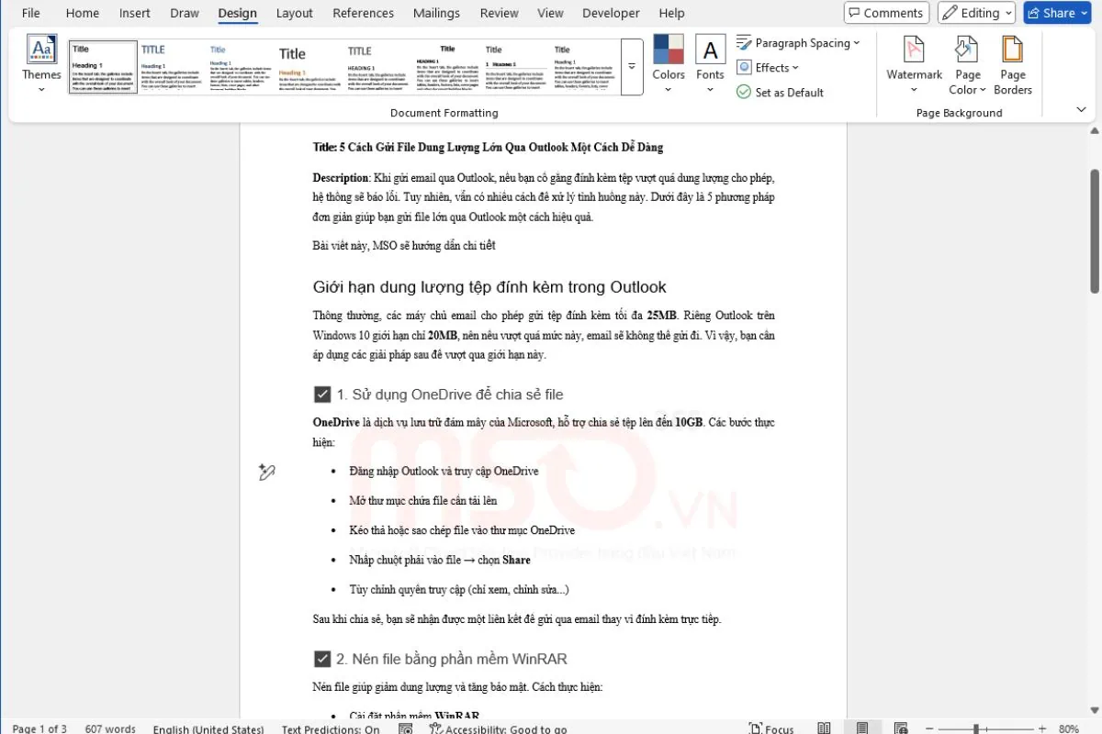Screen dimensions: 1102x734
Task: Open the Effects dropdown
Action: tap(768, 67)
